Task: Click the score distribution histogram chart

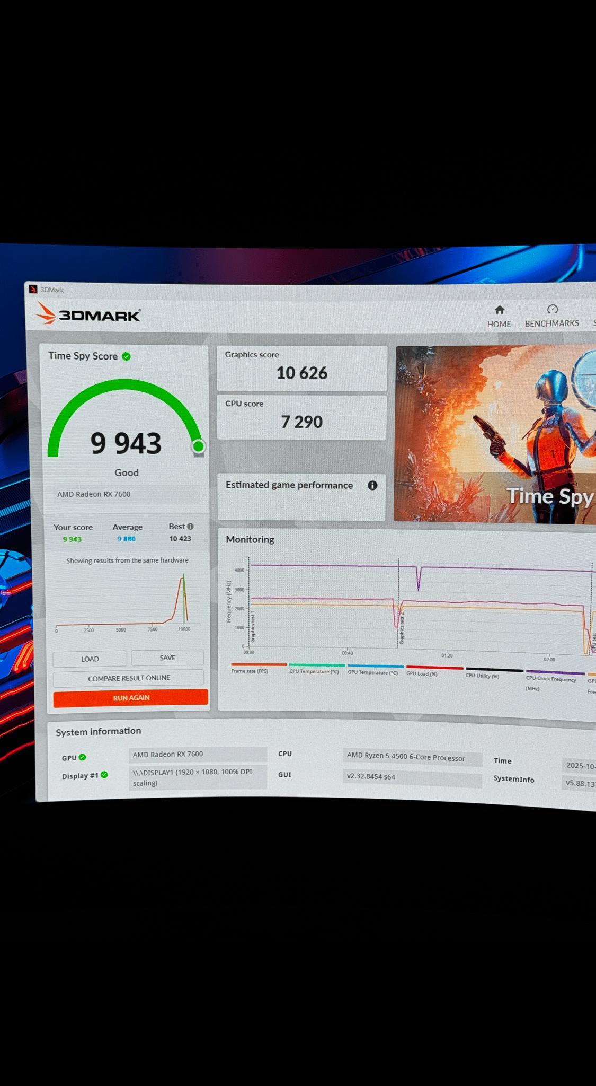Action: click(x=126, y=602)
